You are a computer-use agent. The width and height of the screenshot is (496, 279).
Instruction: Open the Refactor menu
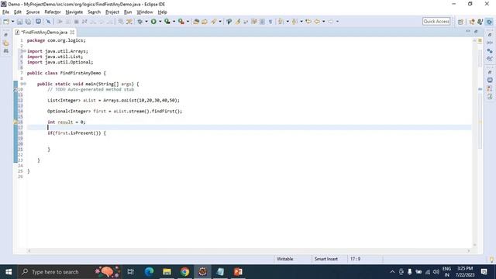coord(53,12)
